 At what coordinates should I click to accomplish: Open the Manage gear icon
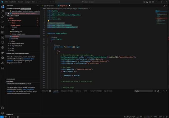point(3,113)
